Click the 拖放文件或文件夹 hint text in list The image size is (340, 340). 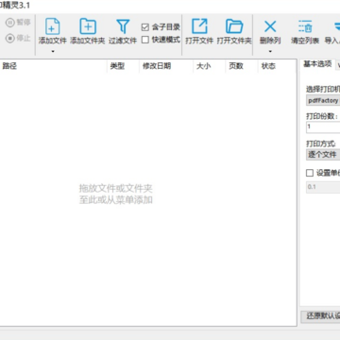(116, 189)
